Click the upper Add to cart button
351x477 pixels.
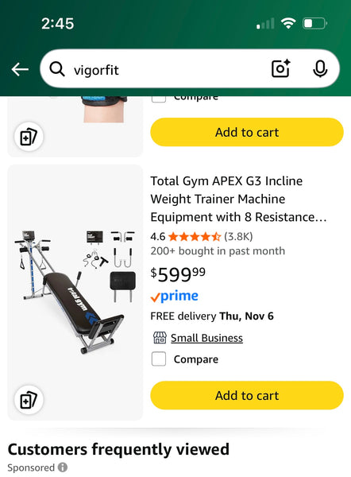tap(247, 132)
